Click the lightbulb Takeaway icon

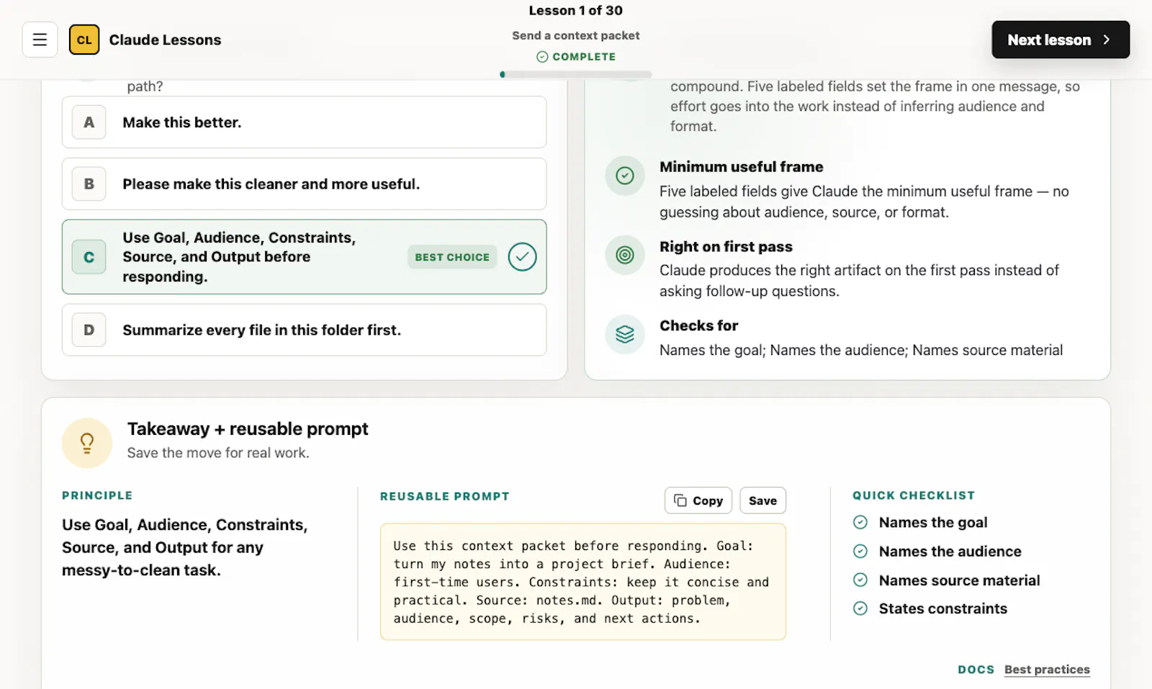click(x=87, y=443)
